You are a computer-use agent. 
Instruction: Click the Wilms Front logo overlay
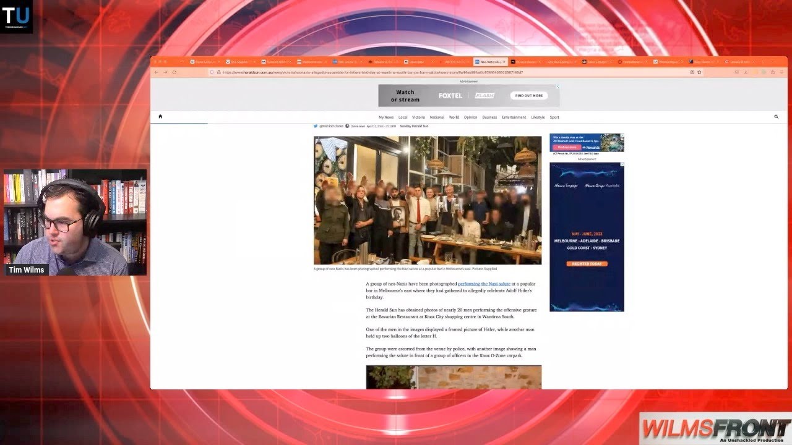point(715,428)
